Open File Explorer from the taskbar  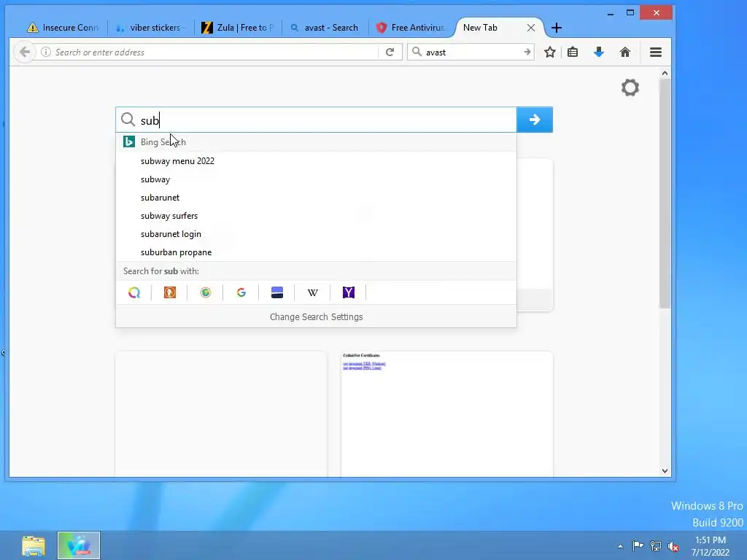click(x=34, y=545)
